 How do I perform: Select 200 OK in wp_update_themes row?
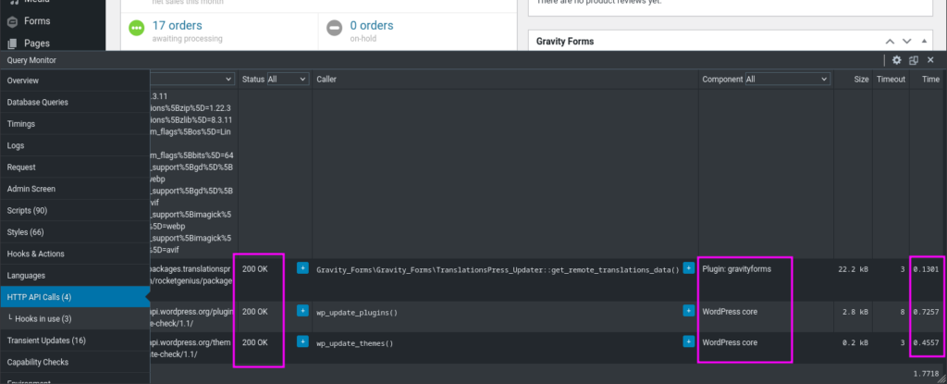click(x=255, y=342)
